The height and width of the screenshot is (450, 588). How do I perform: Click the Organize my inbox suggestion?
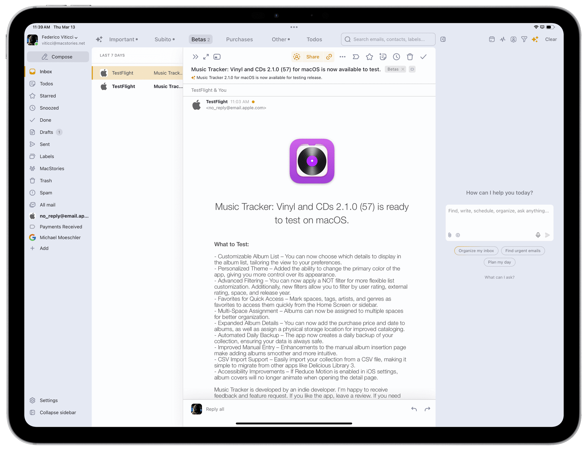click(x=476, y=251)
